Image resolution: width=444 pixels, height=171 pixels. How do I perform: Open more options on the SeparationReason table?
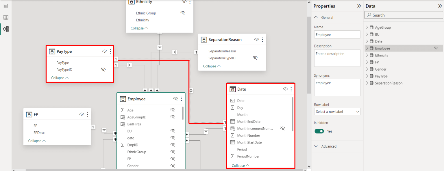click(x=262, y=39)
